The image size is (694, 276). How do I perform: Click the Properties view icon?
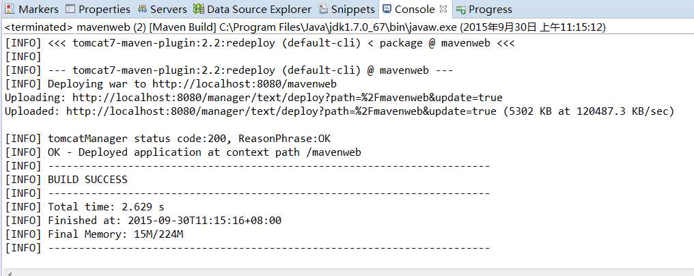click(70, 9)
